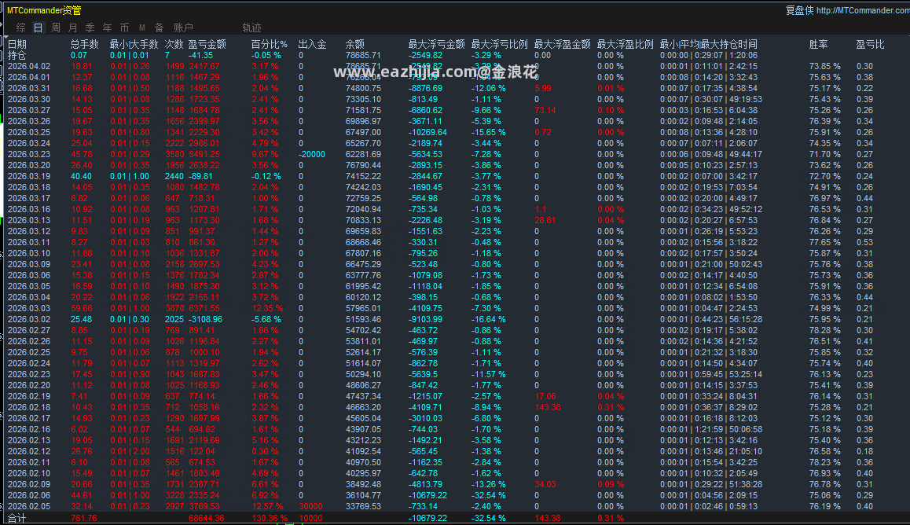Click the 78.28 % win rate cell
The height and width of the screenshot is (525, 910).
(824, 330)
